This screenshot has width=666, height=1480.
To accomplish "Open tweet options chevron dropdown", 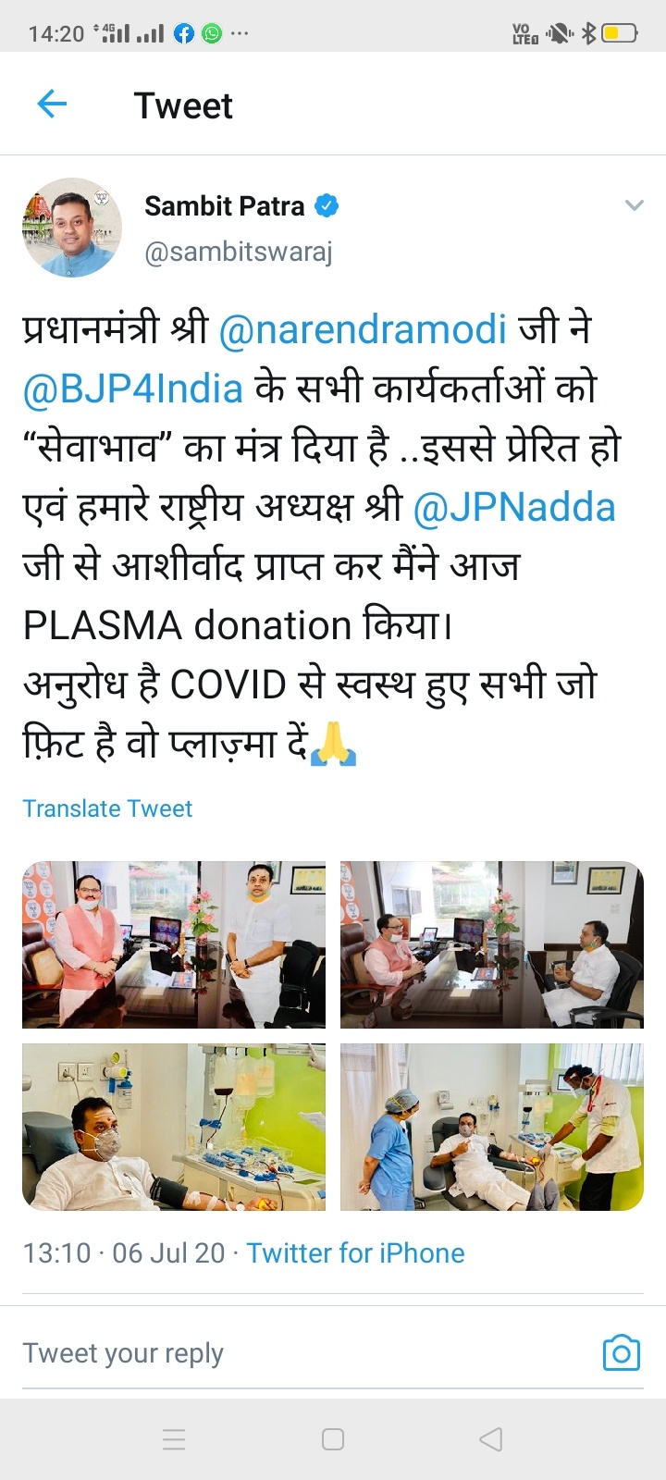I will [x=634, y=205].
